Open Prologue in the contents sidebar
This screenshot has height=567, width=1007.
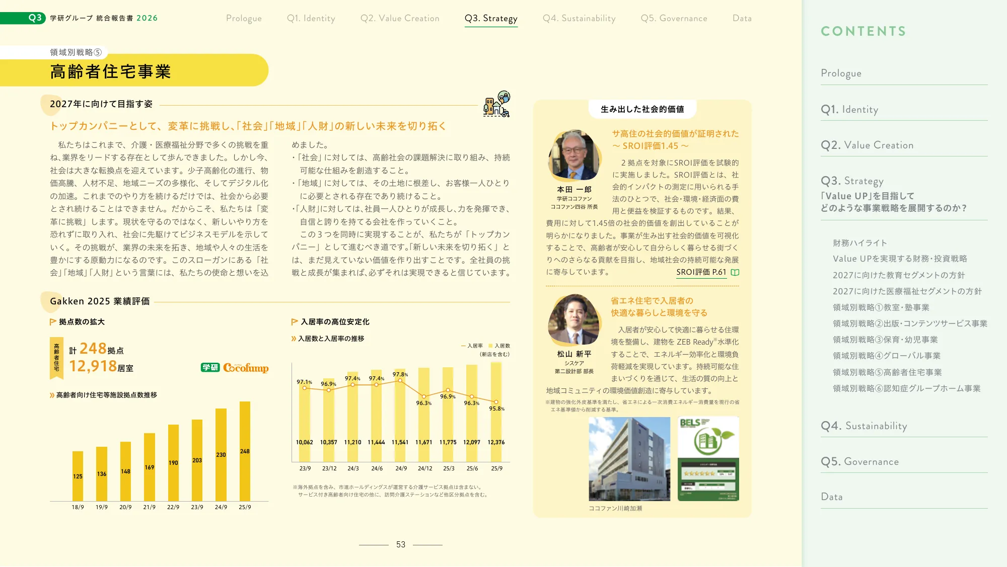841,73
